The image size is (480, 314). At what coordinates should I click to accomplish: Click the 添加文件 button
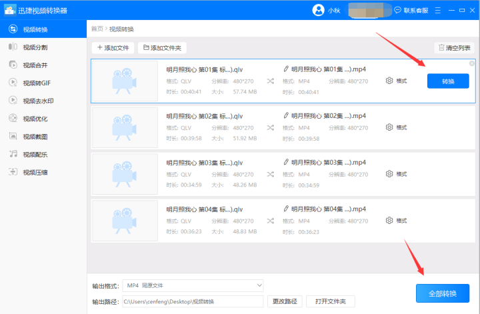[113, 48]
